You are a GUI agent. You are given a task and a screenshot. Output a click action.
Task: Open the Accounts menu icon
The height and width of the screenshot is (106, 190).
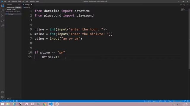pos(2,92)
